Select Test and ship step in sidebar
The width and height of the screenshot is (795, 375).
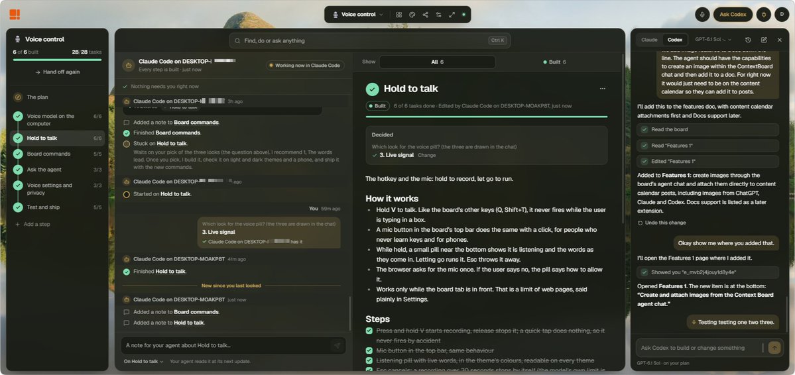point(58,207)
